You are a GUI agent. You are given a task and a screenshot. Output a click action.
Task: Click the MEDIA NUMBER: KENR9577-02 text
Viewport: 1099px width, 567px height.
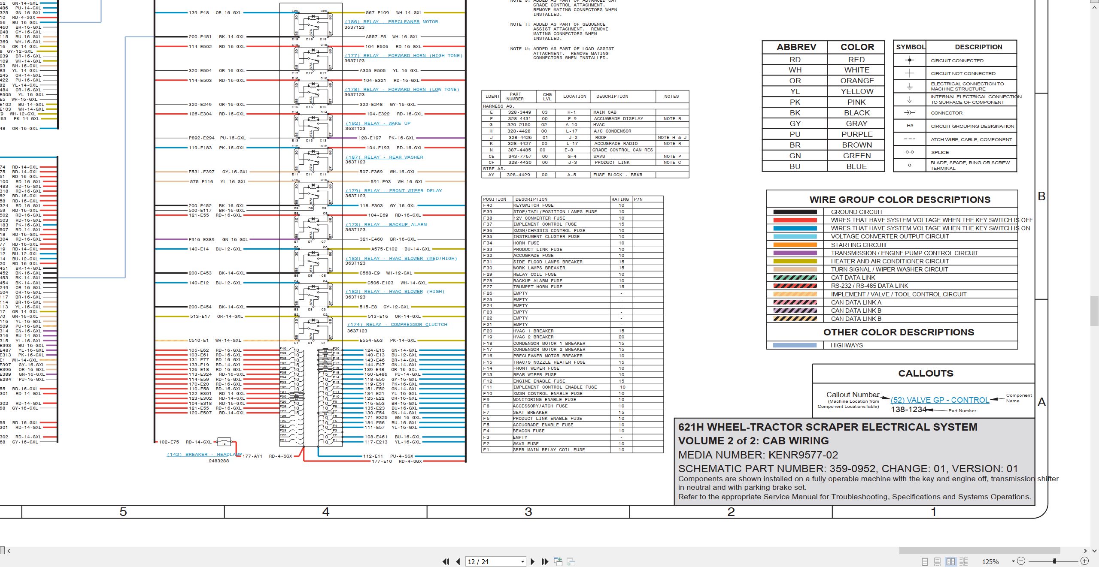(x=758, y=455)
